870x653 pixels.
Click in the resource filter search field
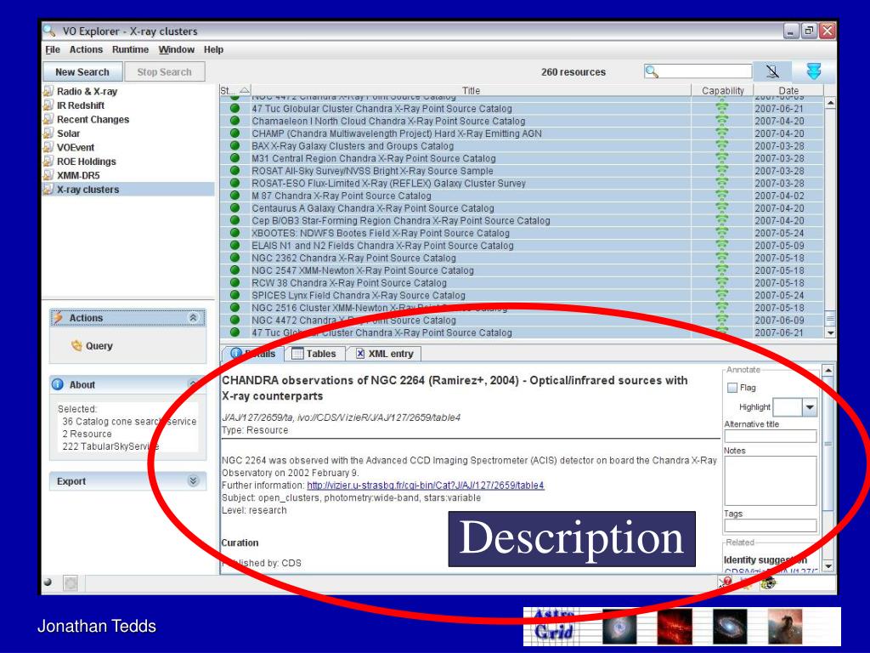[698, 71]
